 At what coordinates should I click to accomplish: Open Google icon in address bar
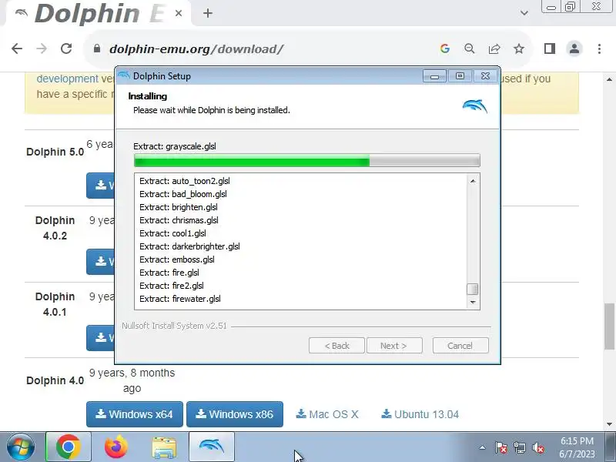click(x=445, y=49)
